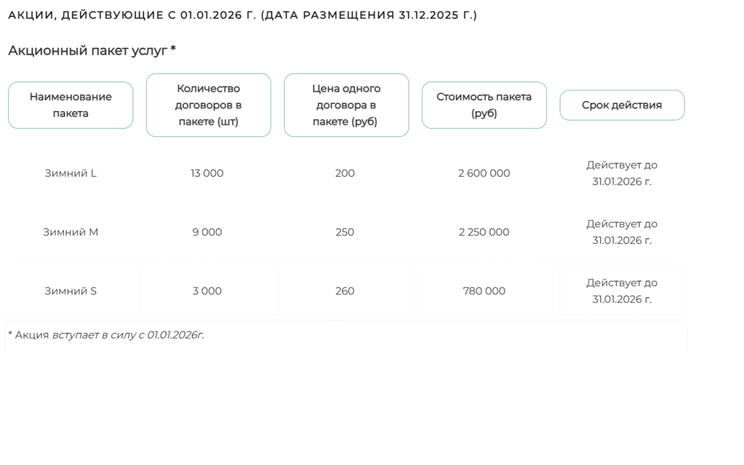Viewport: 744px width, 465px height.
Task: Click the 'Срок действия' column header
Action: [621, 105]
